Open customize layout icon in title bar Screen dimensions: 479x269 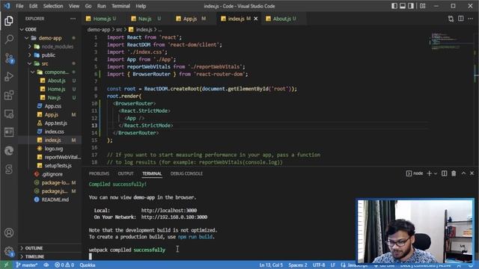[422, 6]
